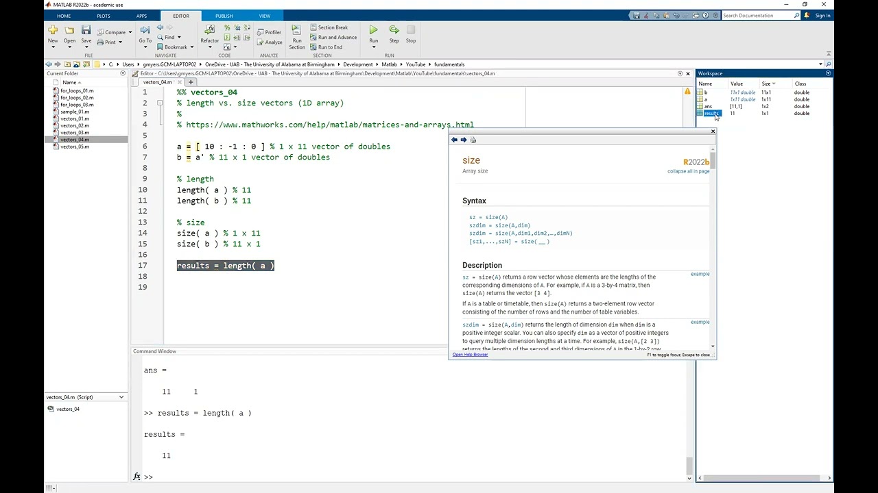Collapse all in page link
This screenshot has height=493, width=878.
tap(688, 171)
